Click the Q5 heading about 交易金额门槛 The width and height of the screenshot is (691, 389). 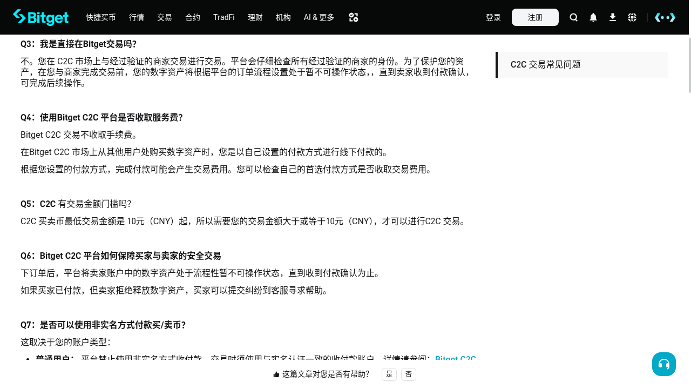76,204
